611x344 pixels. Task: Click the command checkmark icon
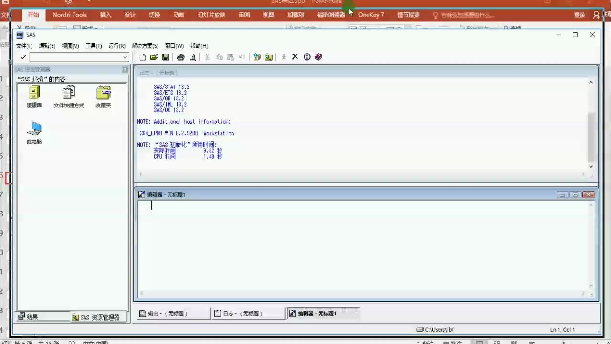pos(23,57)
